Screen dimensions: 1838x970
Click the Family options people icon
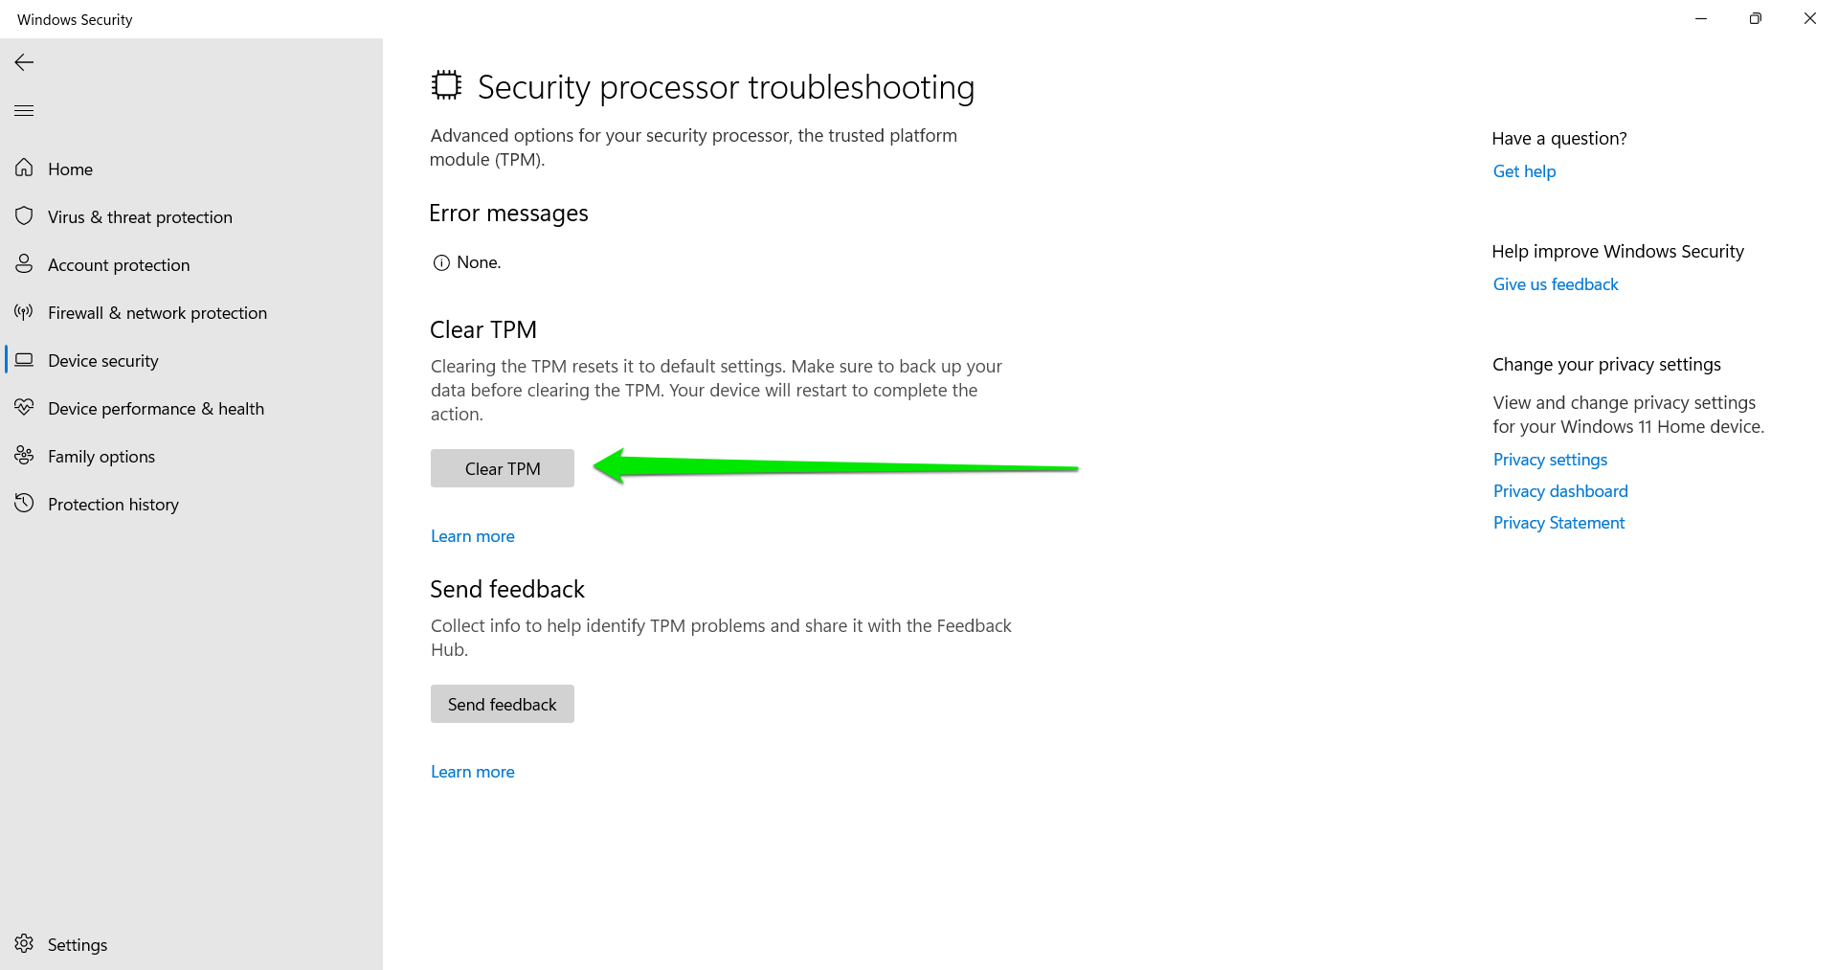coord(24,456)
